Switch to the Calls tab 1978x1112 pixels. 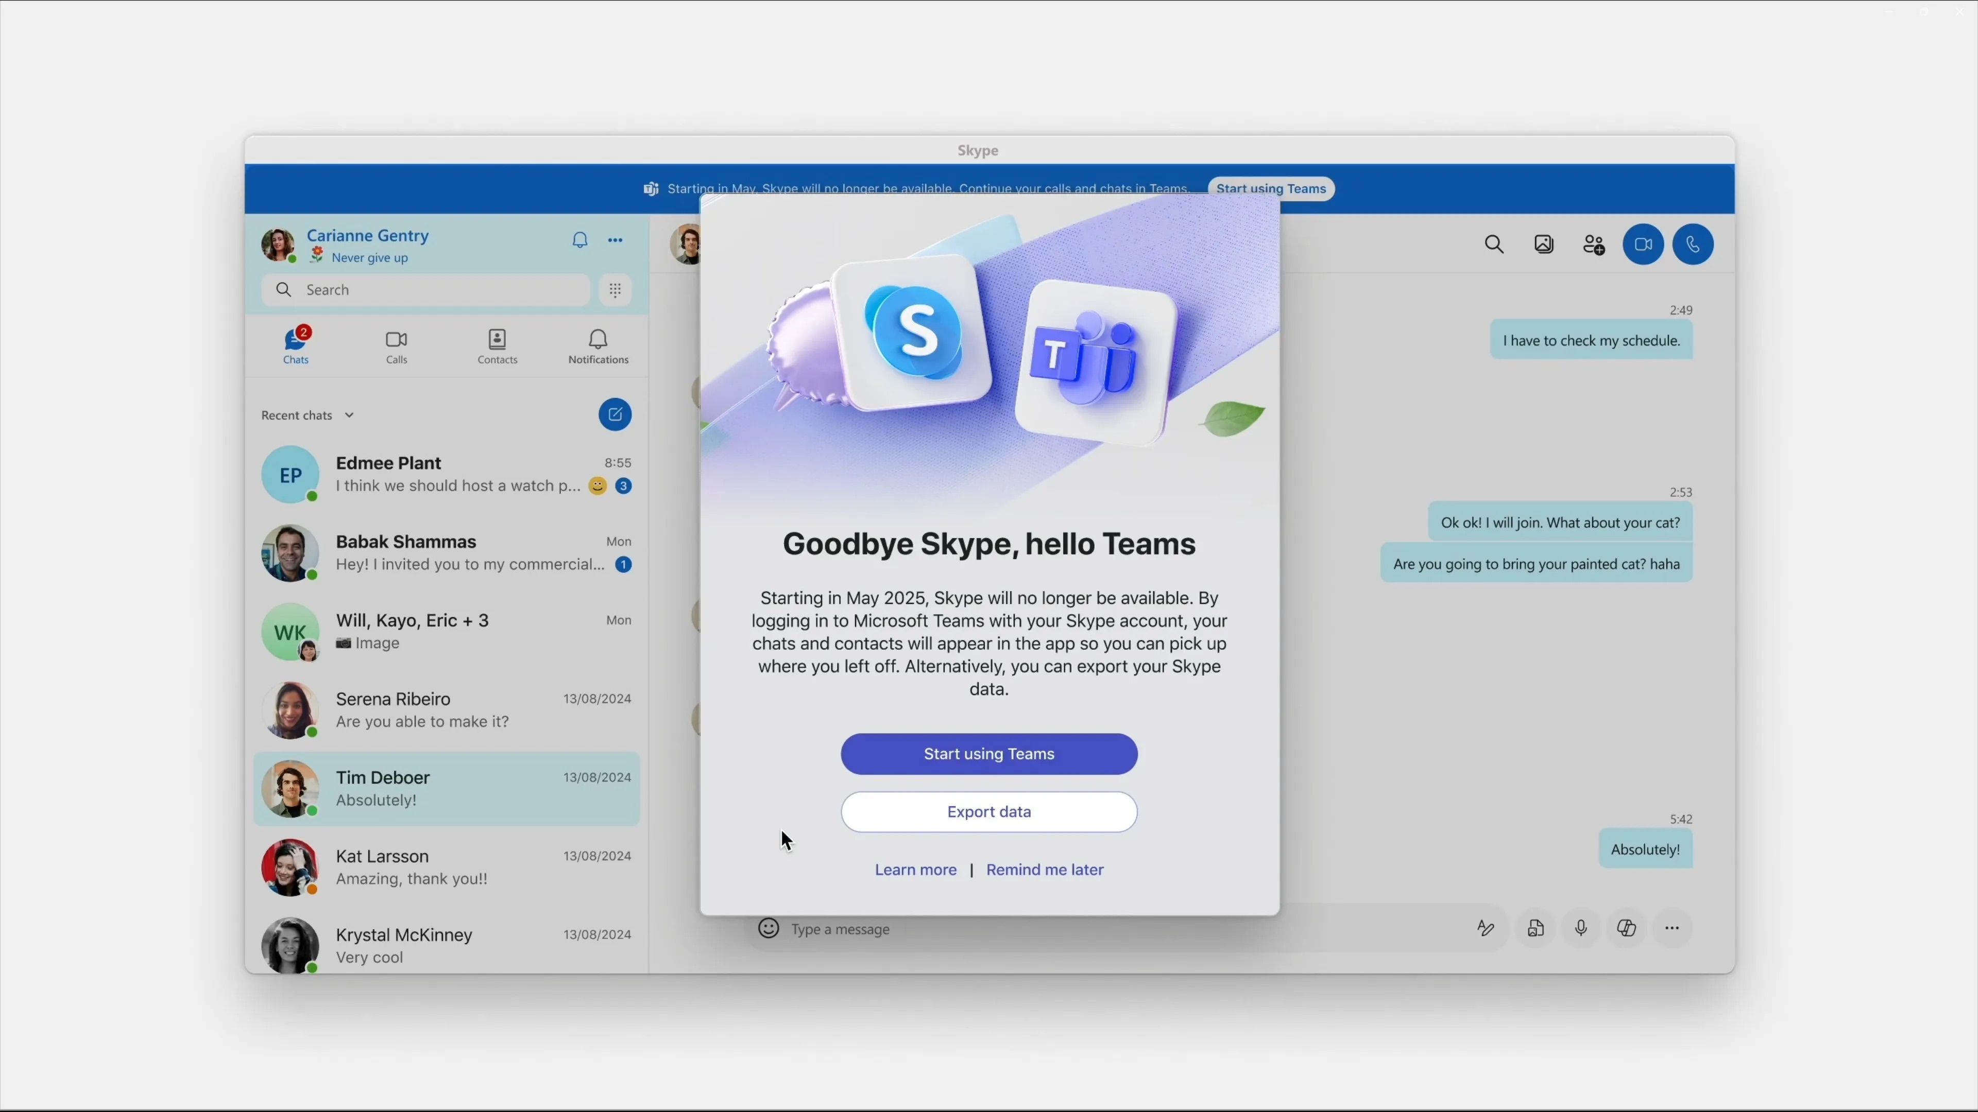click(396, 347)
